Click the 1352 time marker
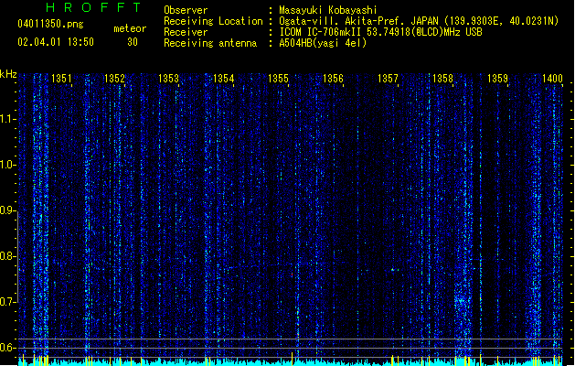Viewport: 575px width, 366px height. coord(114,79)
